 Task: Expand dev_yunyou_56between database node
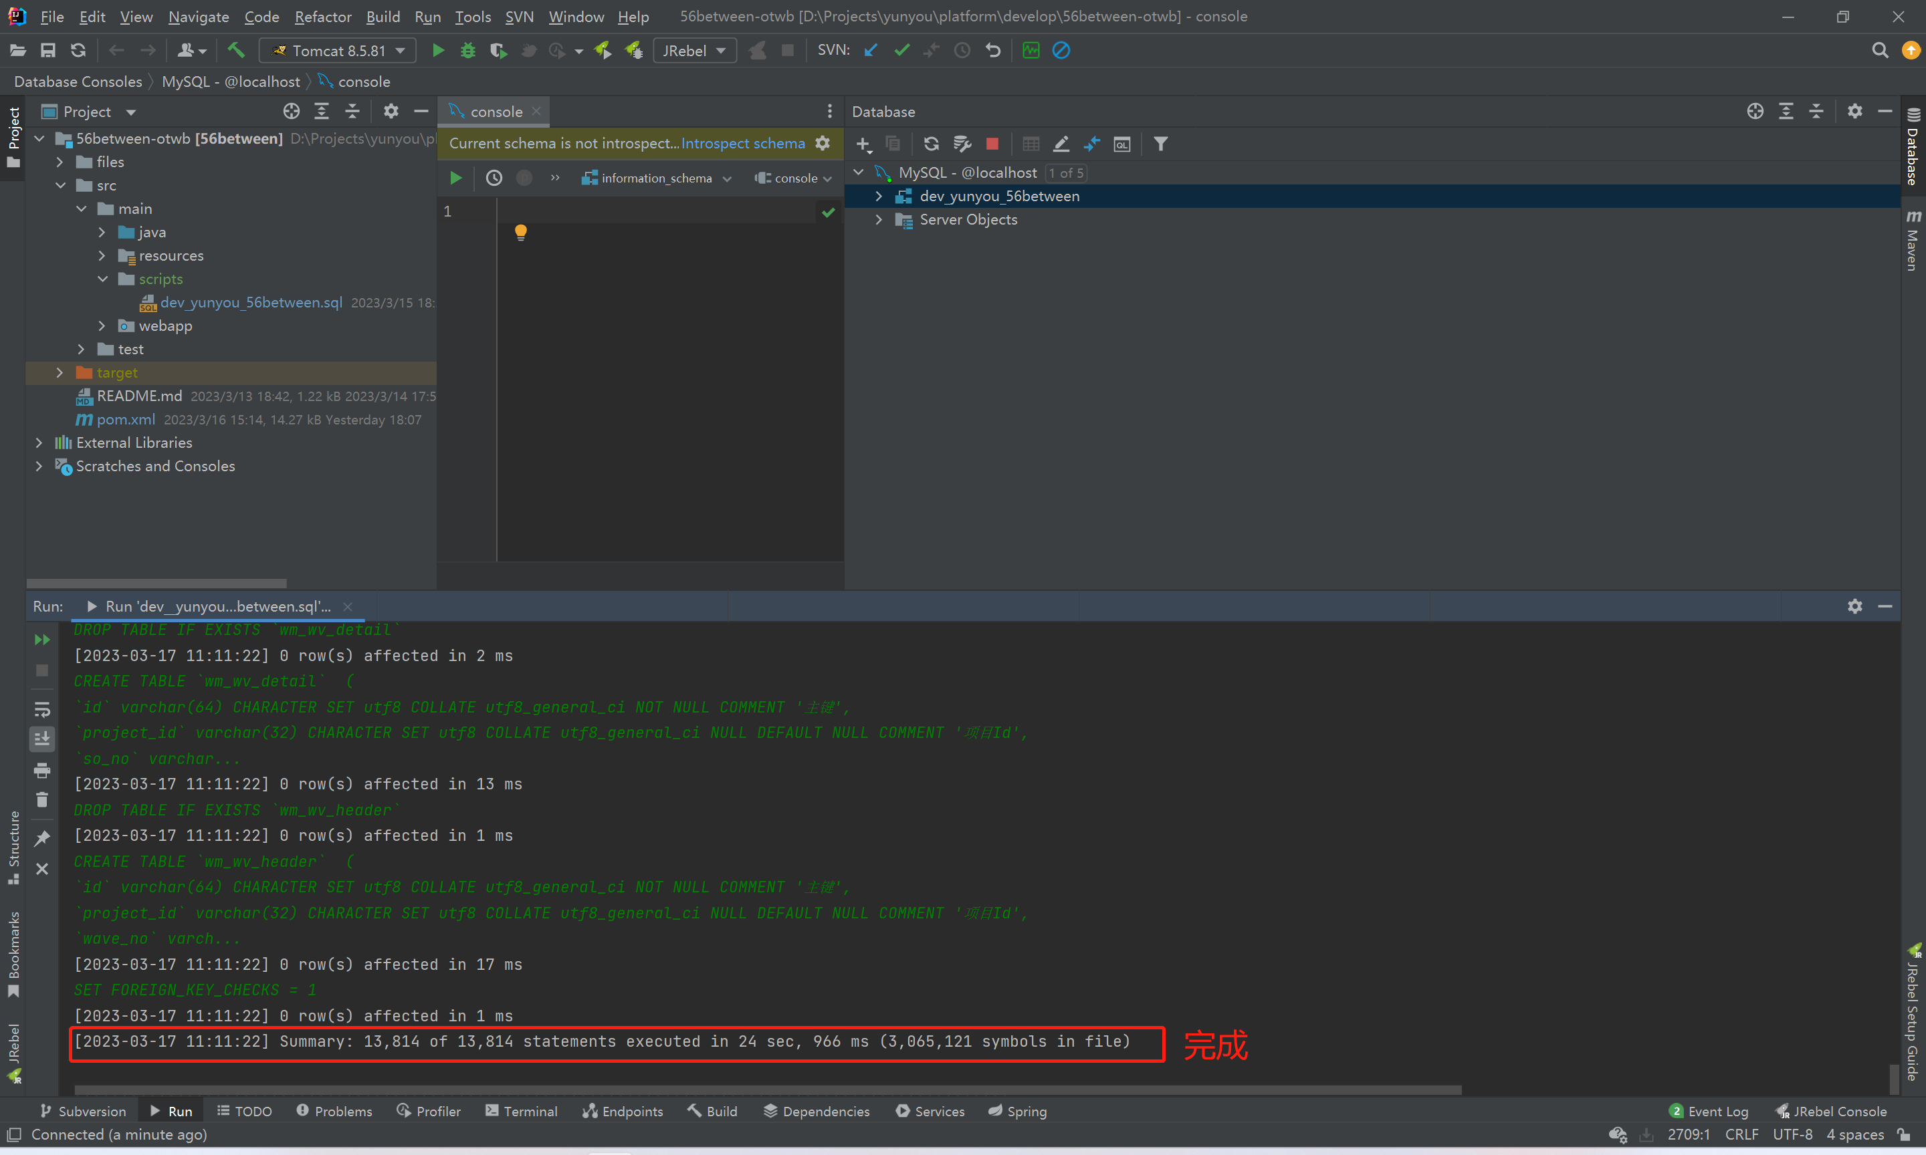(878, 196)
